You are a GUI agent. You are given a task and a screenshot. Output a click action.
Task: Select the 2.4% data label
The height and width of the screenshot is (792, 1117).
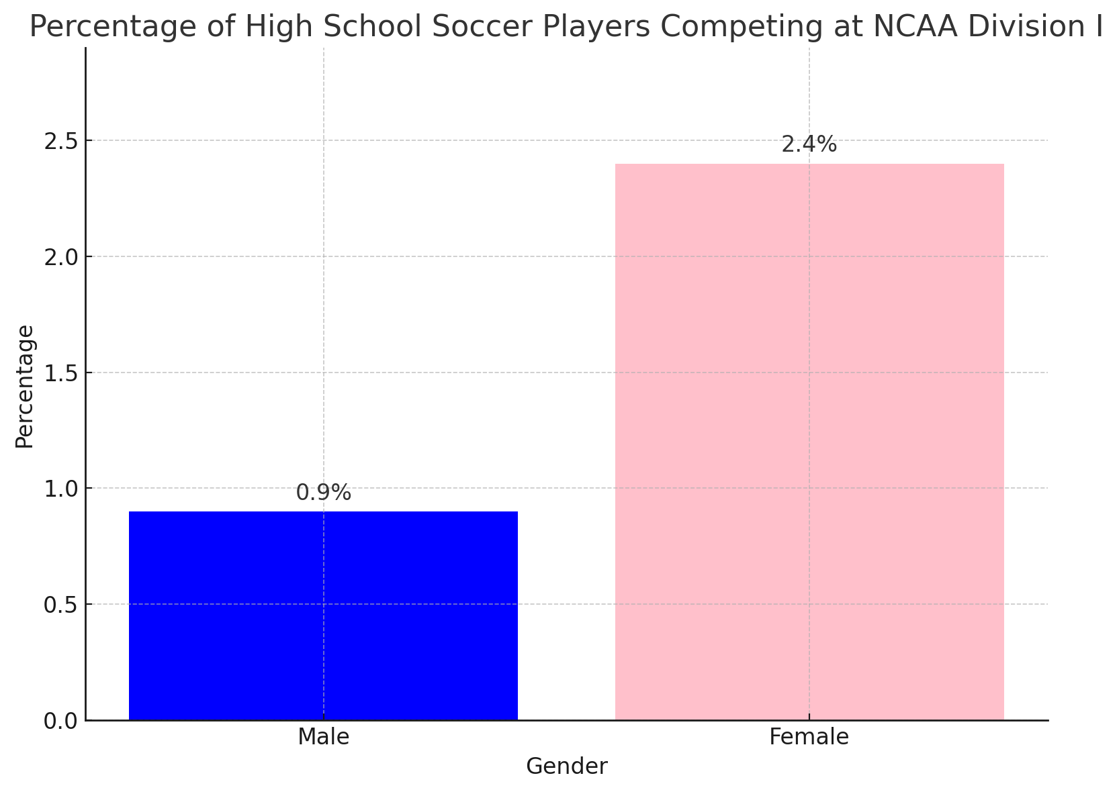click(x=809, y=144)
